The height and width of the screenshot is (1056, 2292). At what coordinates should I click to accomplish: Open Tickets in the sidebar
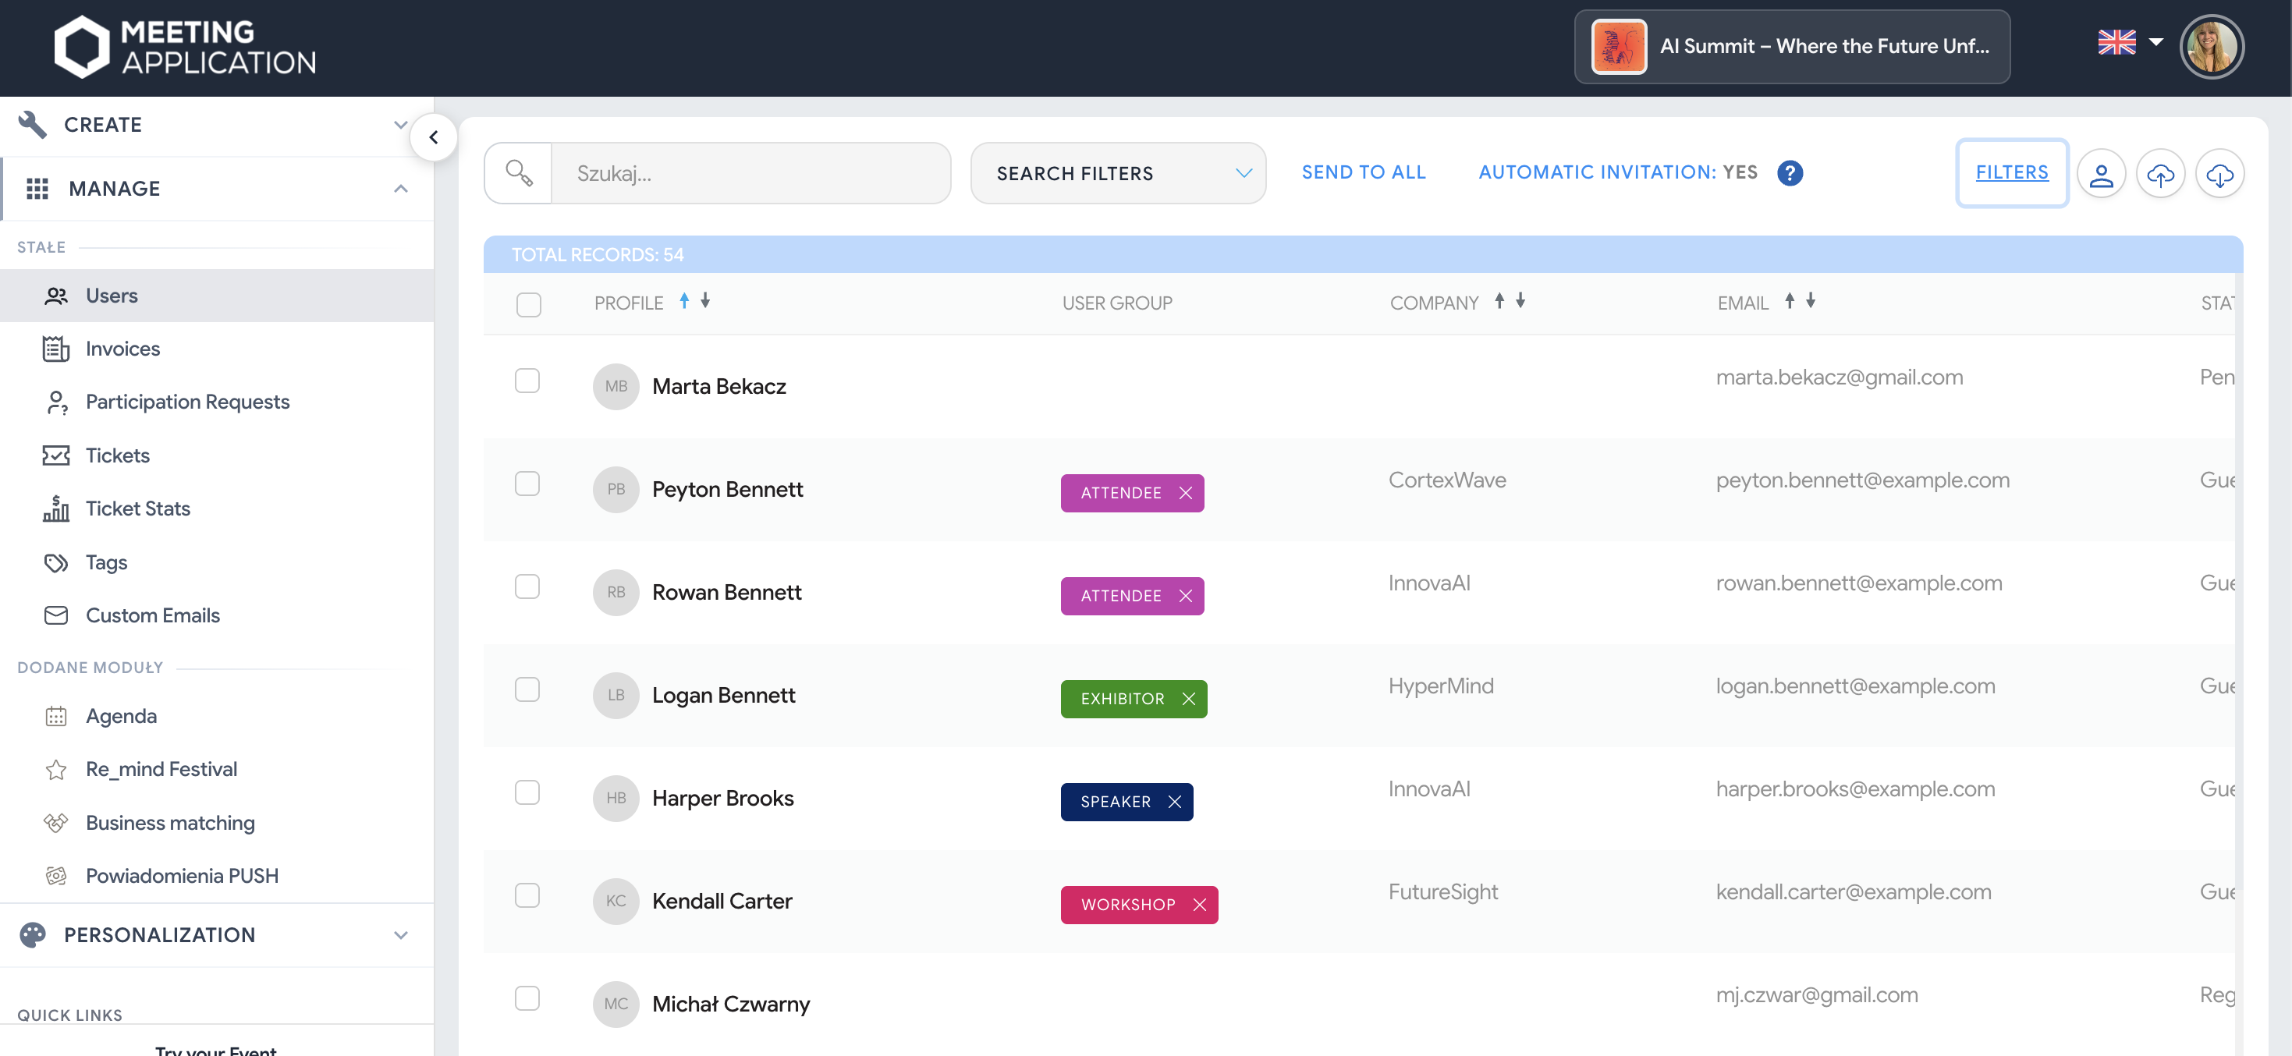(118, 455)
